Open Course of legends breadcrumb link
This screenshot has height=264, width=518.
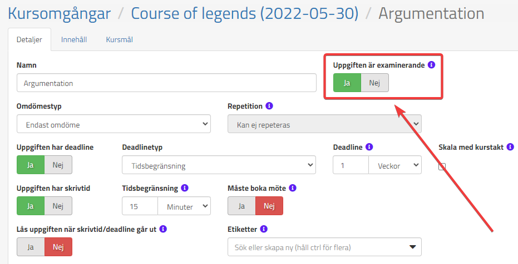tap(244, 13)
